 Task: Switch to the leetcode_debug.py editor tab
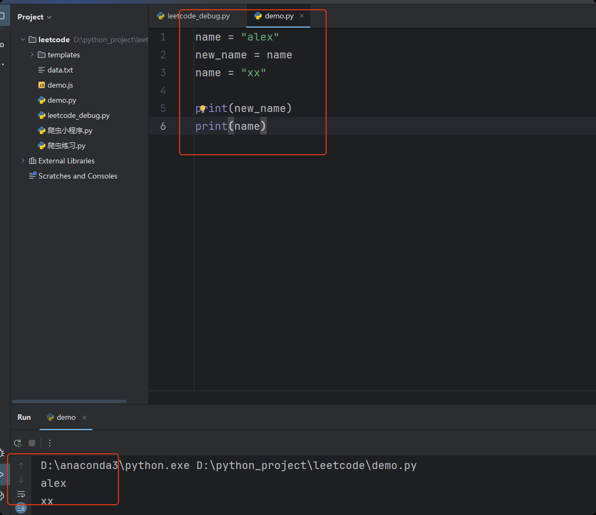[x=193, y=16]
